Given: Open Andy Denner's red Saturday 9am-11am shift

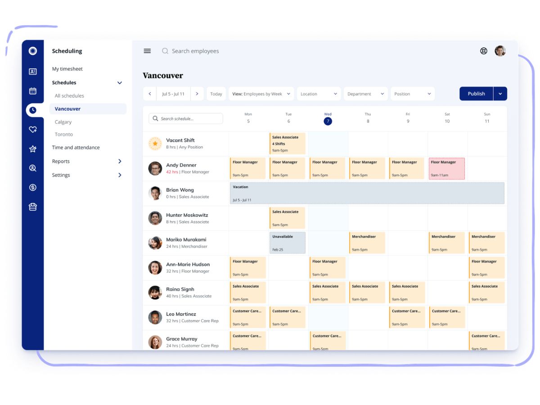Looking at the screenshot, I should coord(446,168).
